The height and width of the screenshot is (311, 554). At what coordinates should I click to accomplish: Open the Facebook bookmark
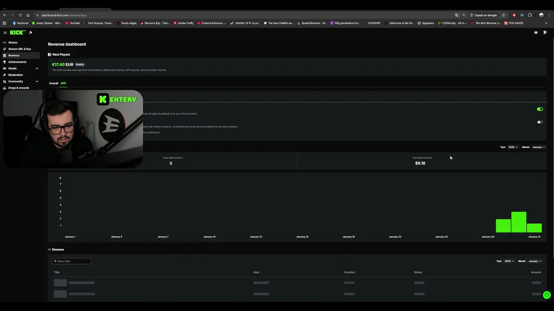tap(20, 23)
